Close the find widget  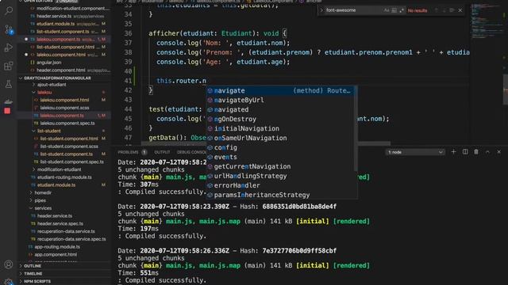coord(460,10)
